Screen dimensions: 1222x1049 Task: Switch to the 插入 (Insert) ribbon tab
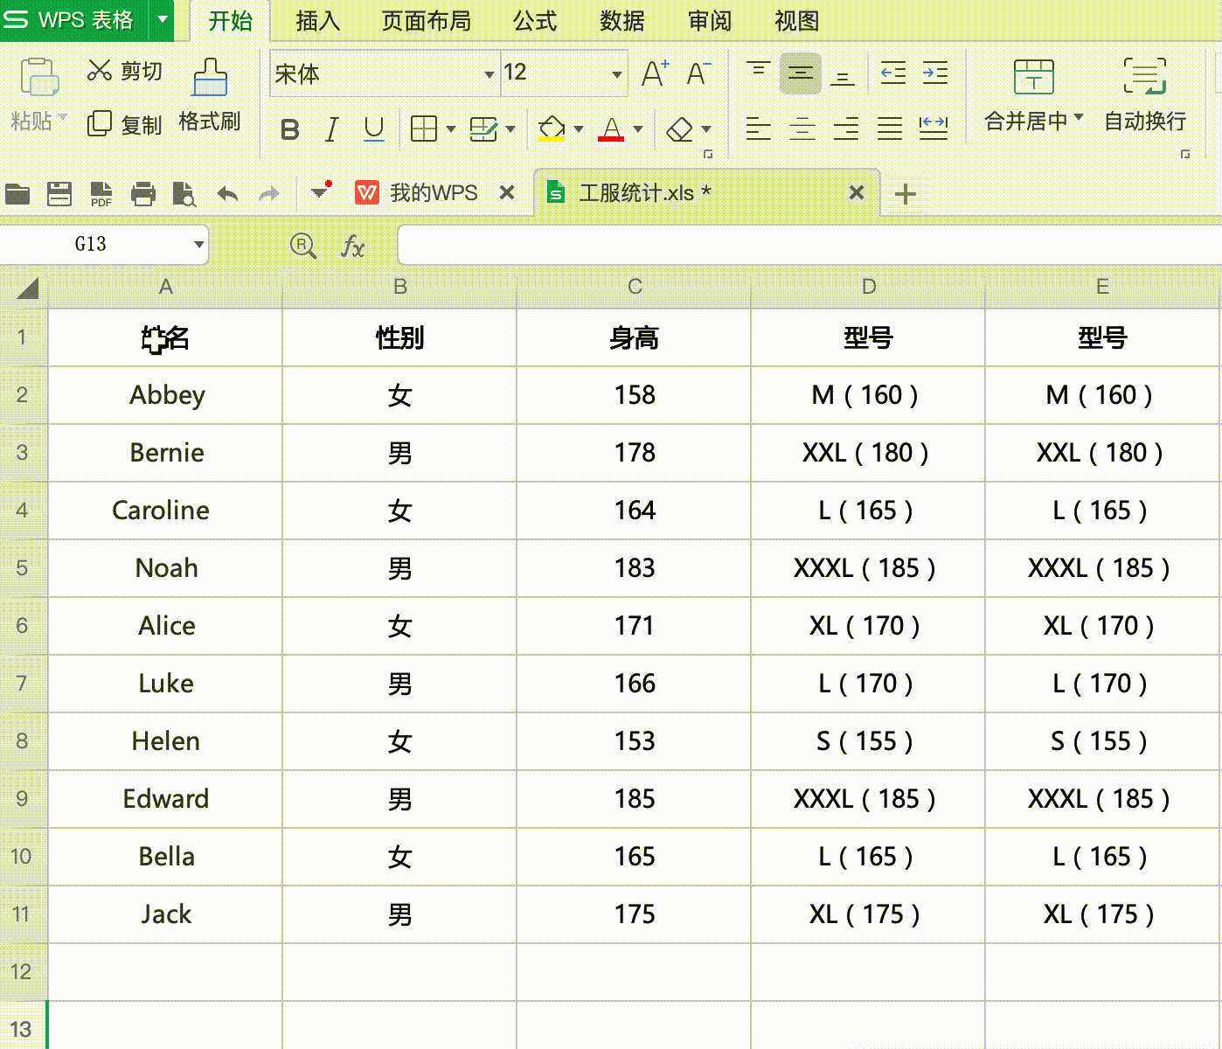pyautogui.click(x=317, y=21)
